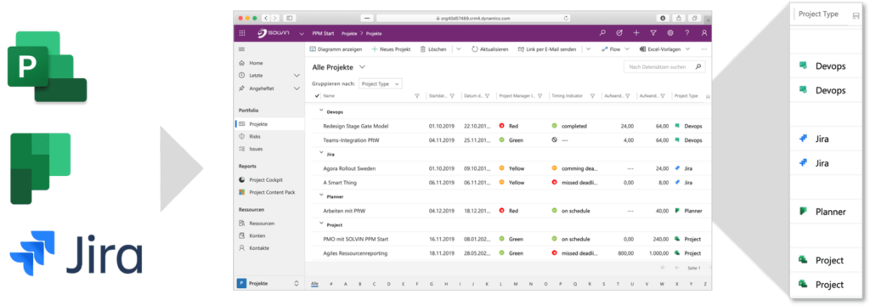Image resolution: width=870 pixels, height=306 pixels.
Task: Click search icon in Nach Datensätzen suchen box
Action: pos(698,66)
